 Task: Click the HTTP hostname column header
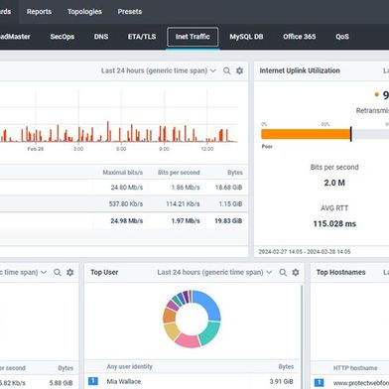[355, 368]
